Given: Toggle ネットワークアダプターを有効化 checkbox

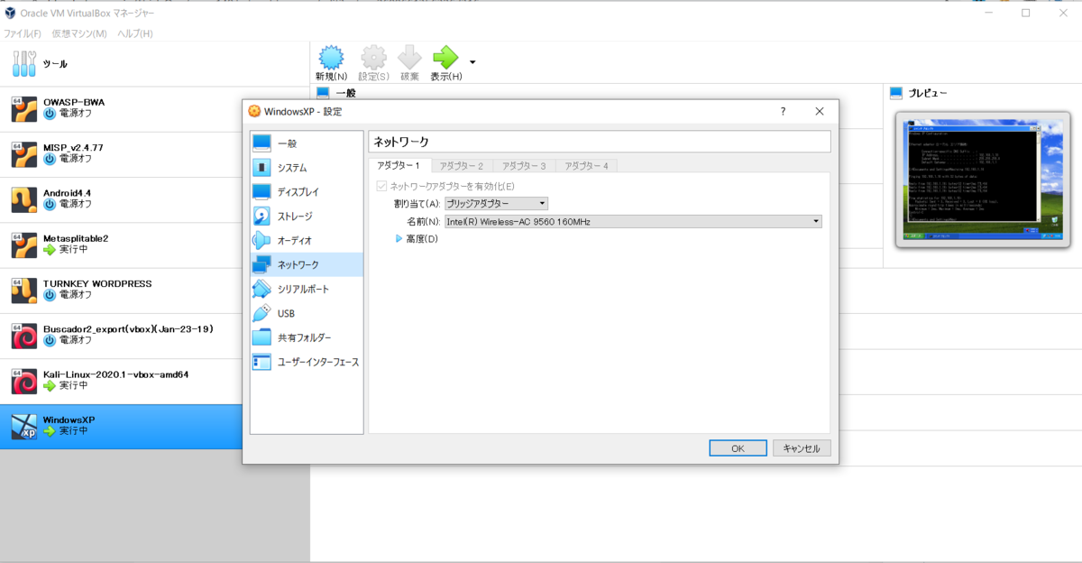Looking at the screenshot, I should [x=381, y=186].
